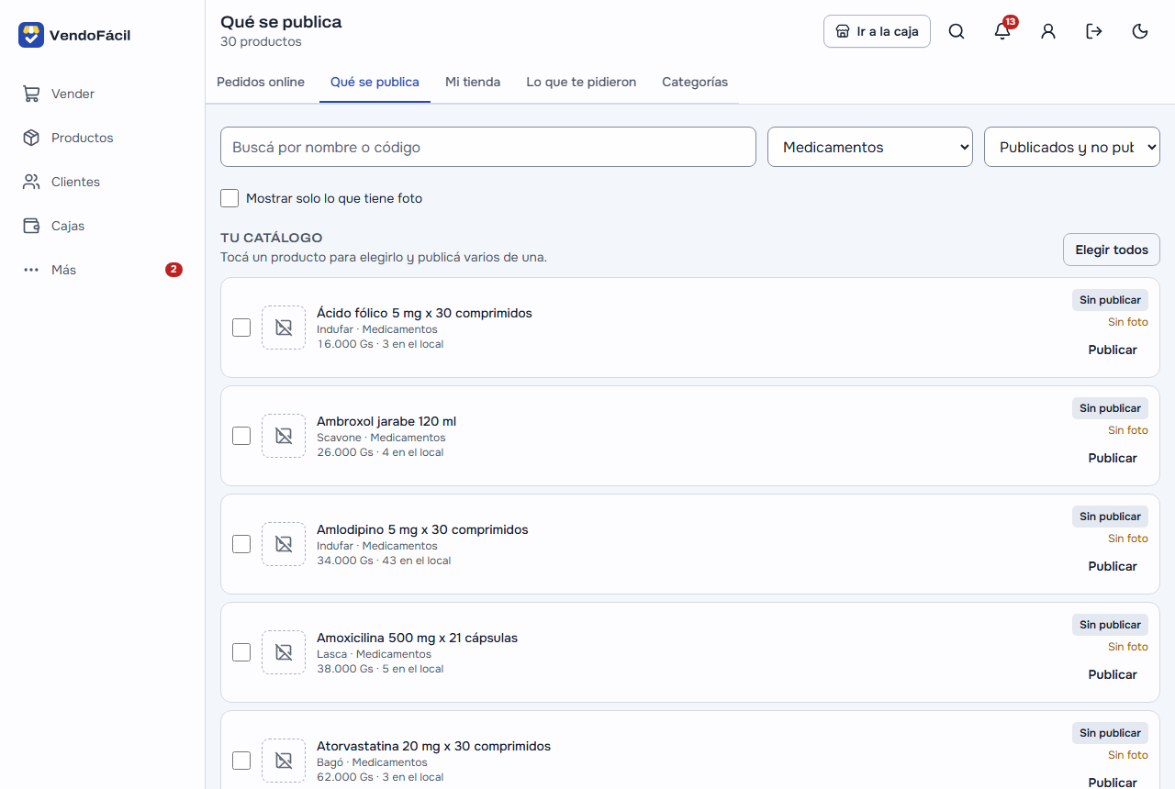This screenshot has height=789, width=1175.
Task: Click the no-photo placeholder for Ambroxol jarabe
Action: click(284, 436)
